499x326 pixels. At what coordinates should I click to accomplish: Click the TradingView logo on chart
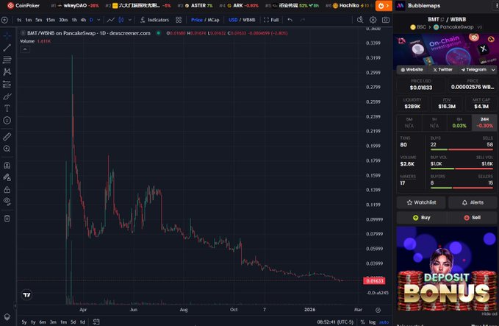(x=26, y=295)
